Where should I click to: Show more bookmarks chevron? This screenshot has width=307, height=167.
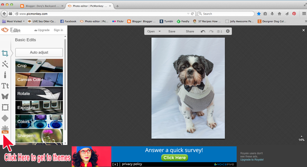(306, 21)
